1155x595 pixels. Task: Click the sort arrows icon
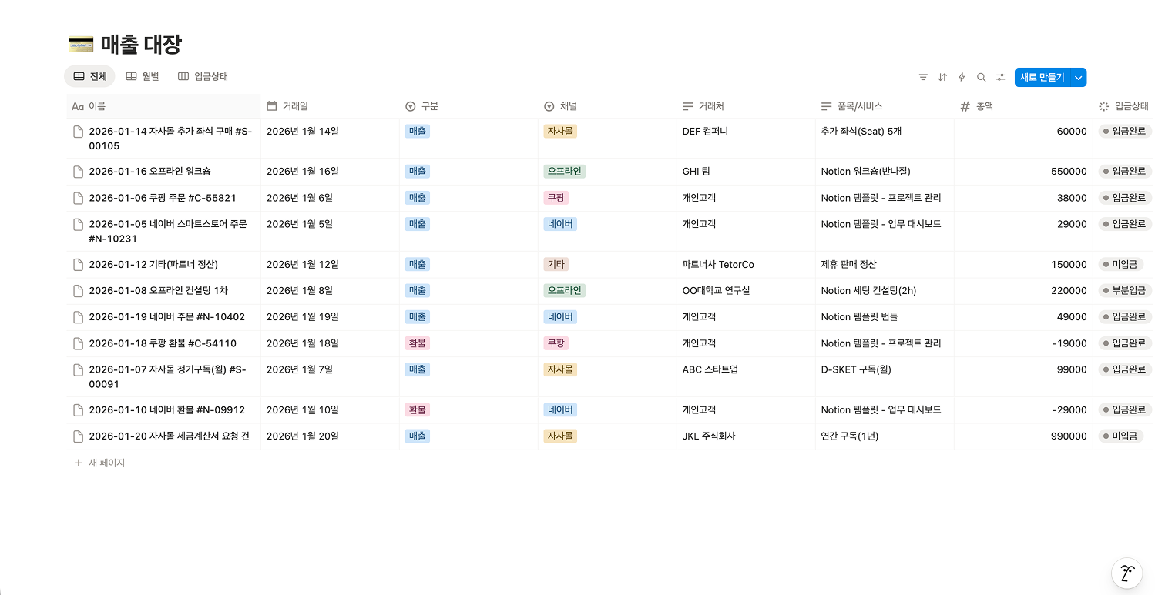click(942, 77)
